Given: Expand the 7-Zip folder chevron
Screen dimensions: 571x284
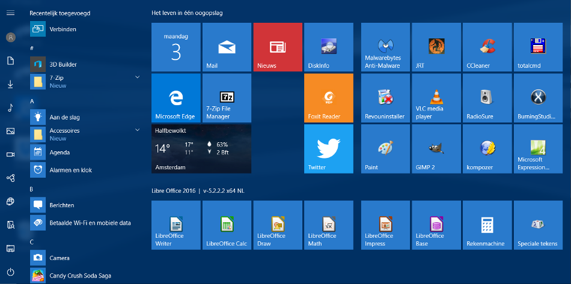Looking at the screenshot, I should point(137,77).
